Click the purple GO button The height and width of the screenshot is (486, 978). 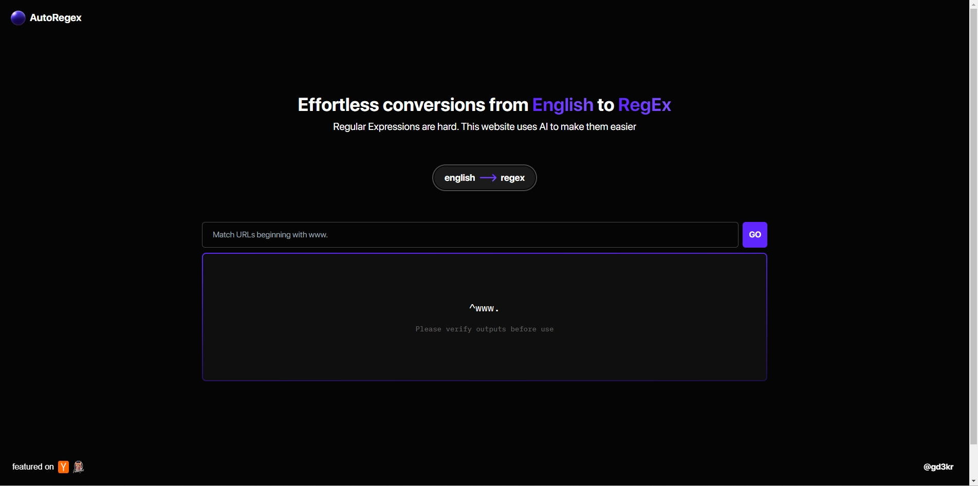pos(755,235)
